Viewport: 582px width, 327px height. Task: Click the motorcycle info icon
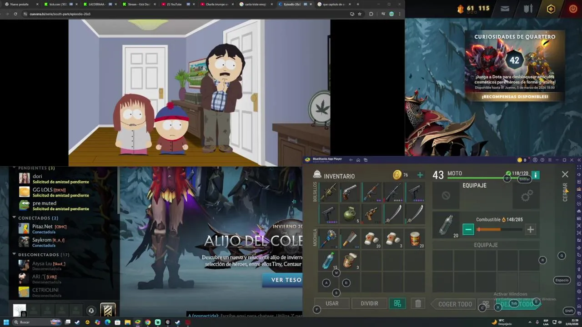click(535, 175)
